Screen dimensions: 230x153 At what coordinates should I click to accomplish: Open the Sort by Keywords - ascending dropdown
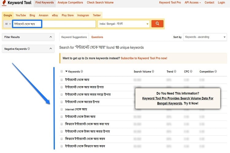(x=205, y=37)
